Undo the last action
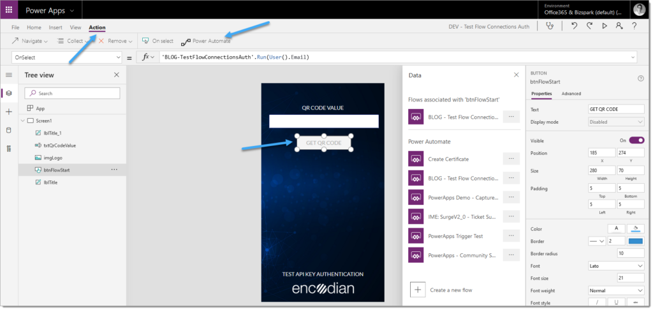This screenshot has width=653, height=310. coord(575,26)
